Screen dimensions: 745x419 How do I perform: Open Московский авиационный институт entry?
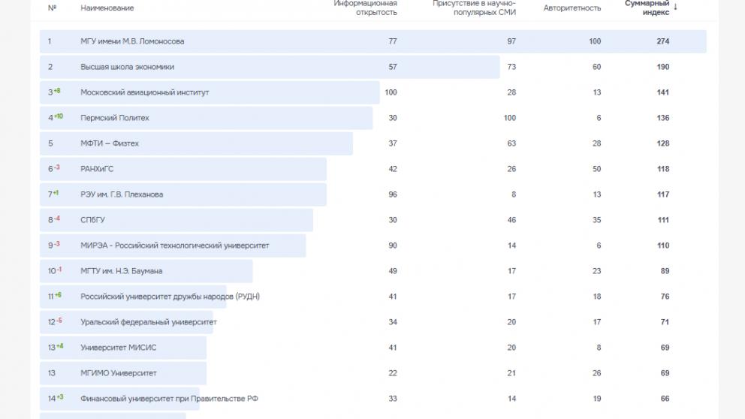pyautogui.click(x=144, y=92)
